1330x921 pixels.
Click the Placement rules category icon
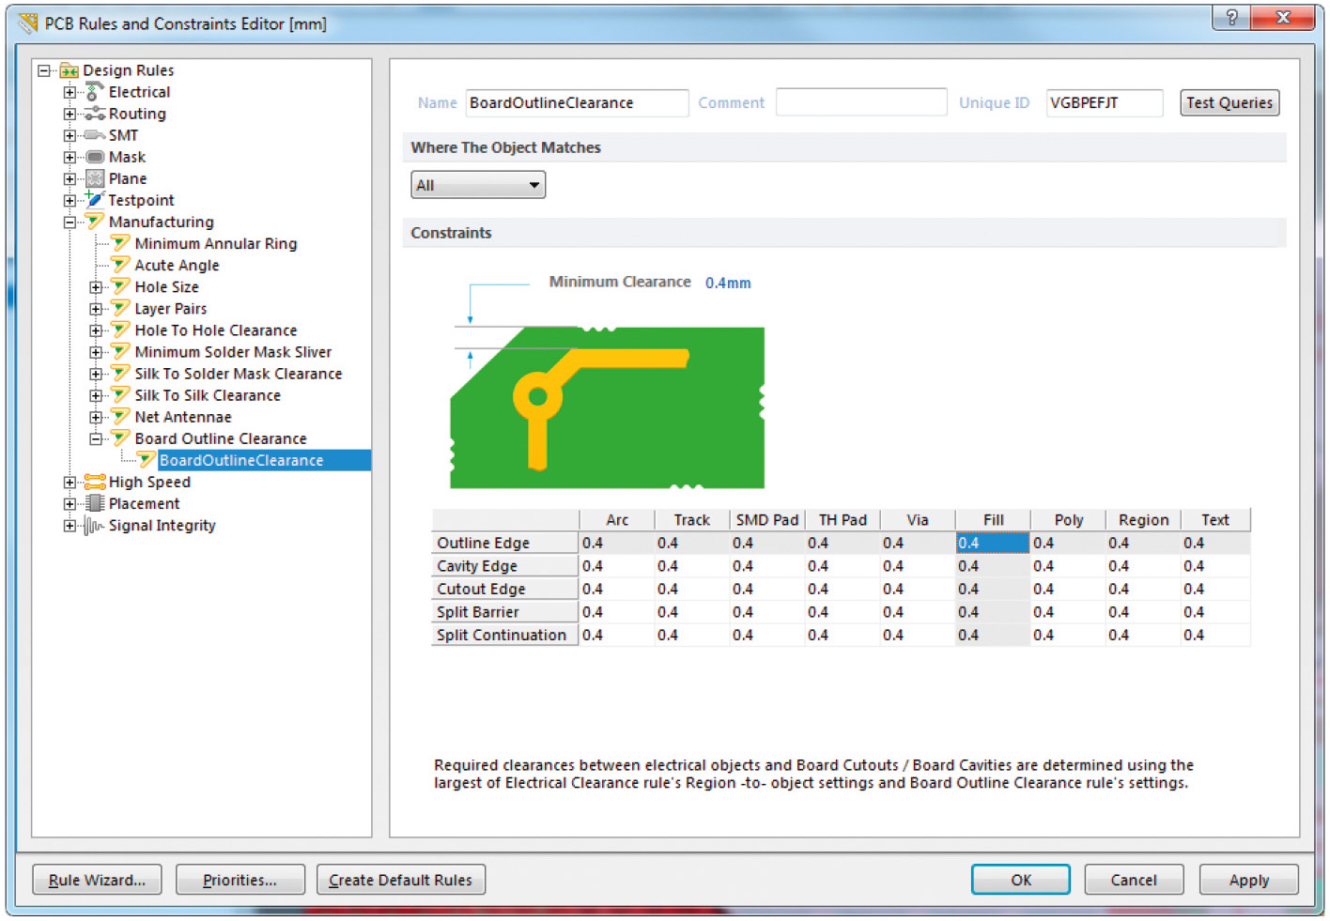coord(94,503)
